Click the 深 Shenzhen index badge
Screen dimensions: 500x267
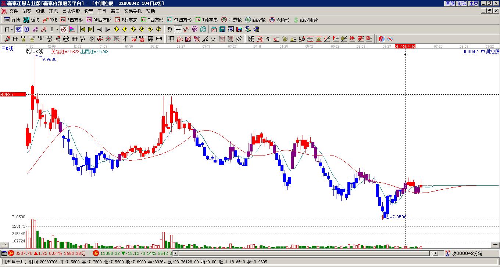click(x=96, y=253)
